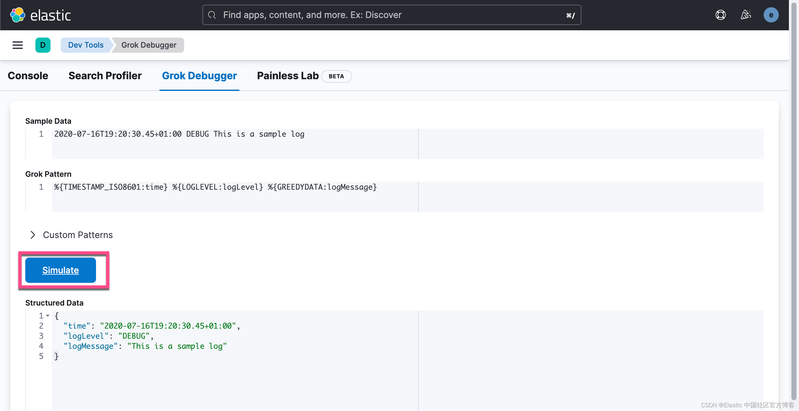The width and height of the screenshot is (799, 411).
Task: Switch to the Console tab
Action: [x=28, y=76]
